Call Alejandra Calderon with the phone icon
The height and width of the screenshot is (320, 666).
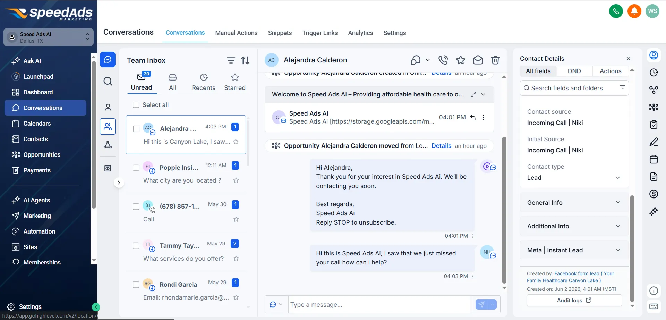click(x=443, y=60)
